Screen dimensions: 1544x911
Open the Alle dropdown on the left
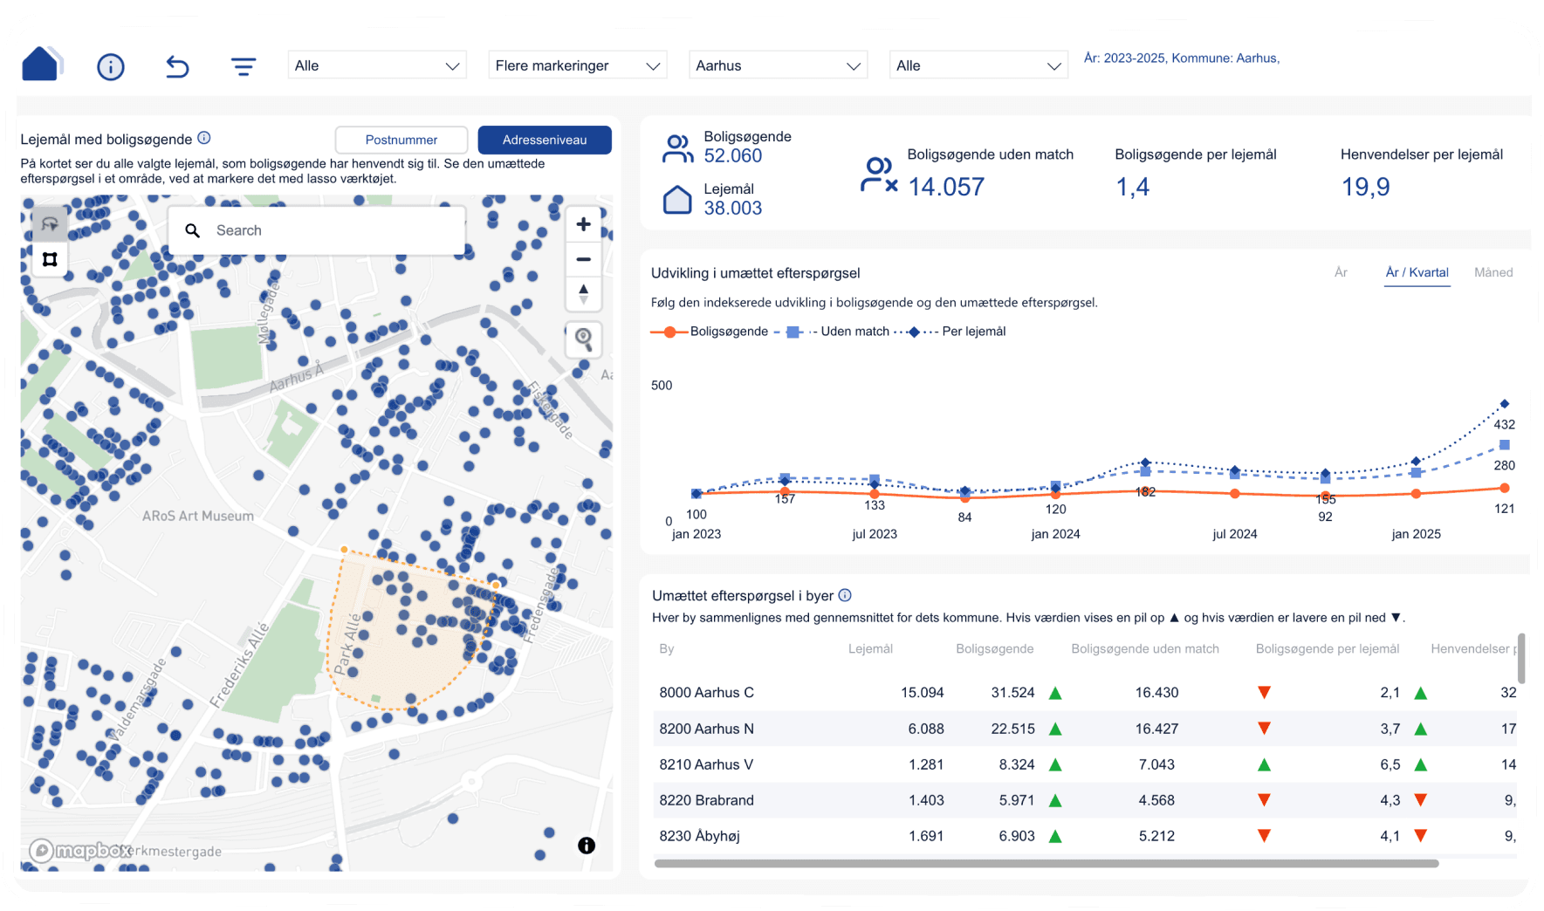click(x=376, y=65)
